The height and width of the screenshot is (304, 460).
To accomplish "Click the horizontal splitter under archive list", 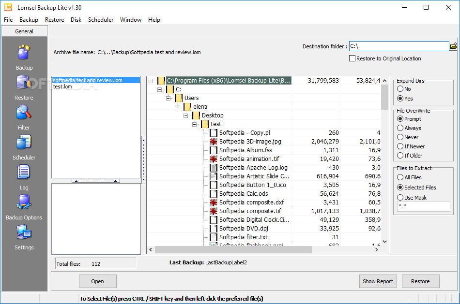I will pyautogui.click(x=96, y=181).
